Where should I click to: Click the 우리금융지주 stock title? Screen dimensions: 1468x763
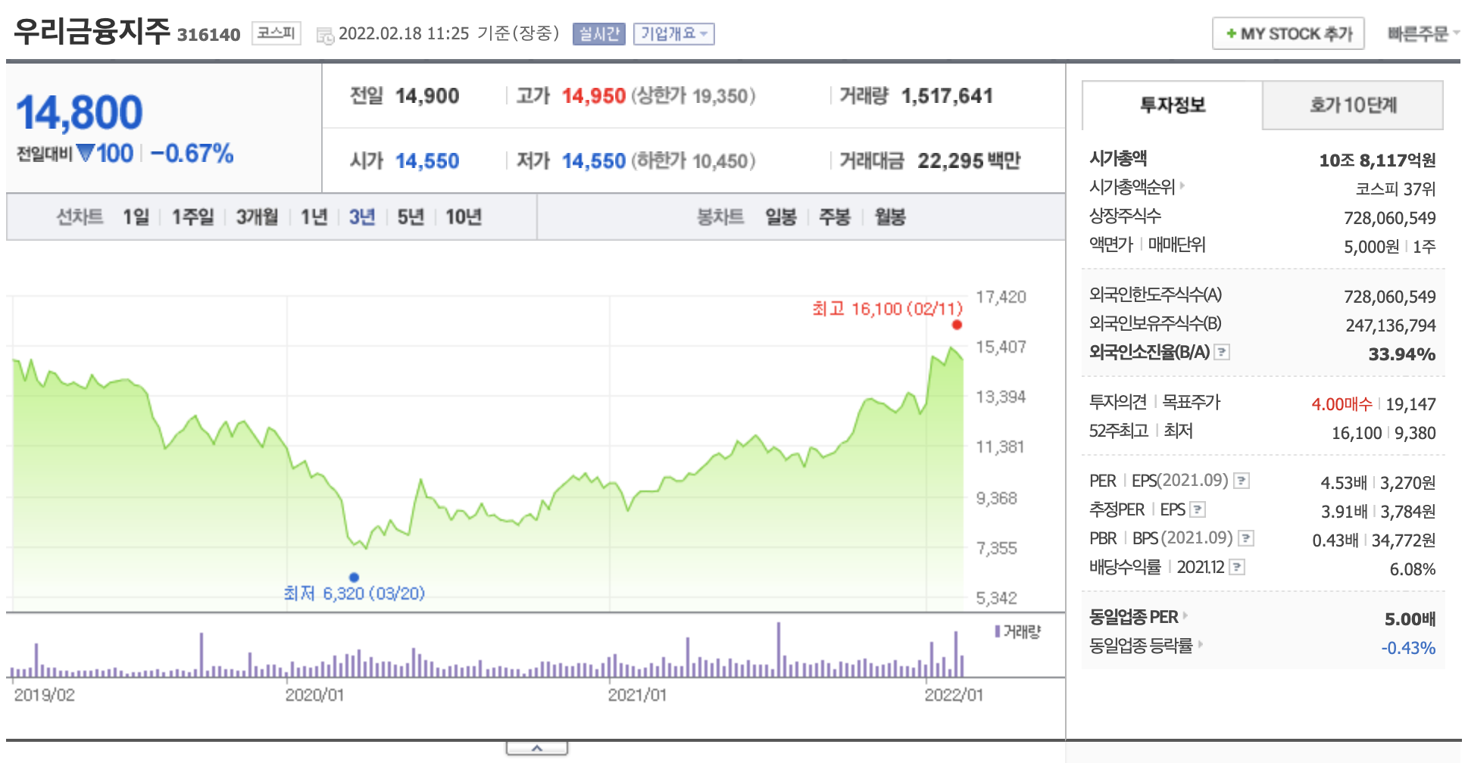tap(92, 32)
